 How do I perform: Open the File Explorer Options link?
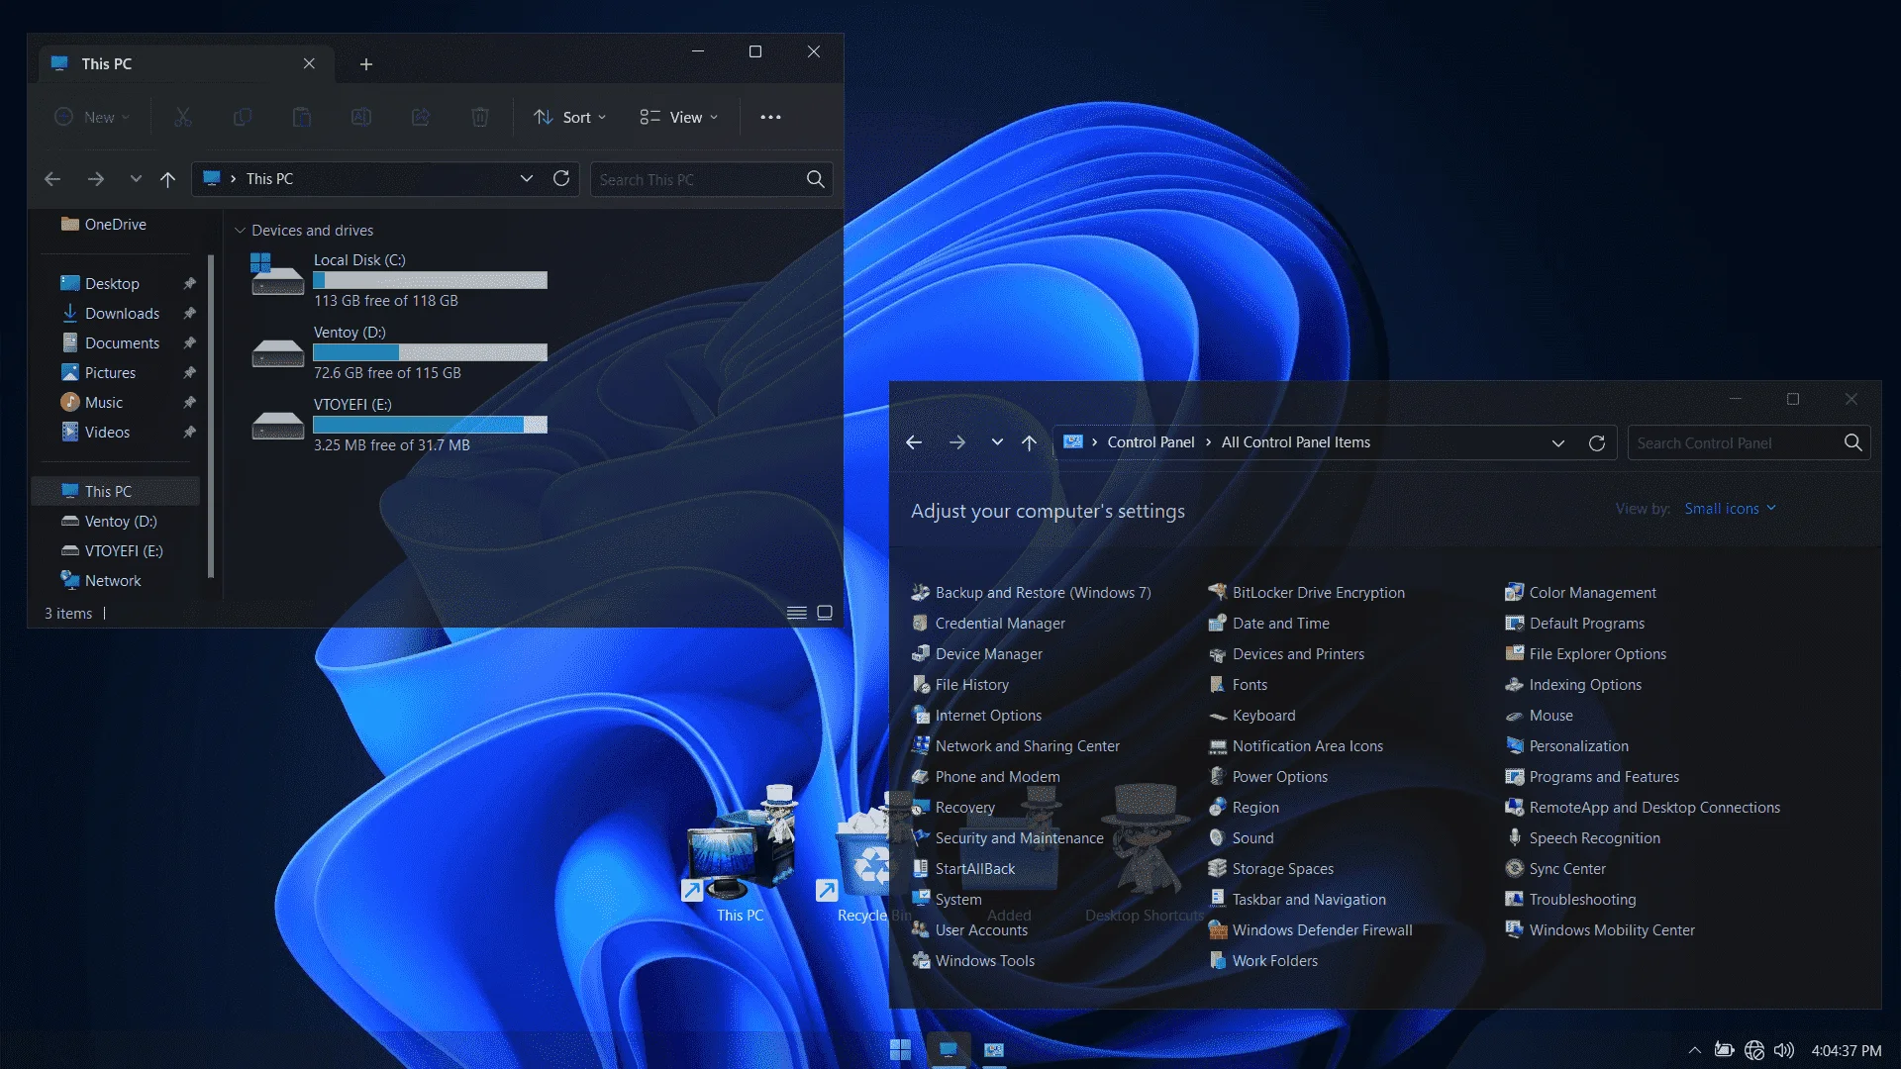(1598, 654)
